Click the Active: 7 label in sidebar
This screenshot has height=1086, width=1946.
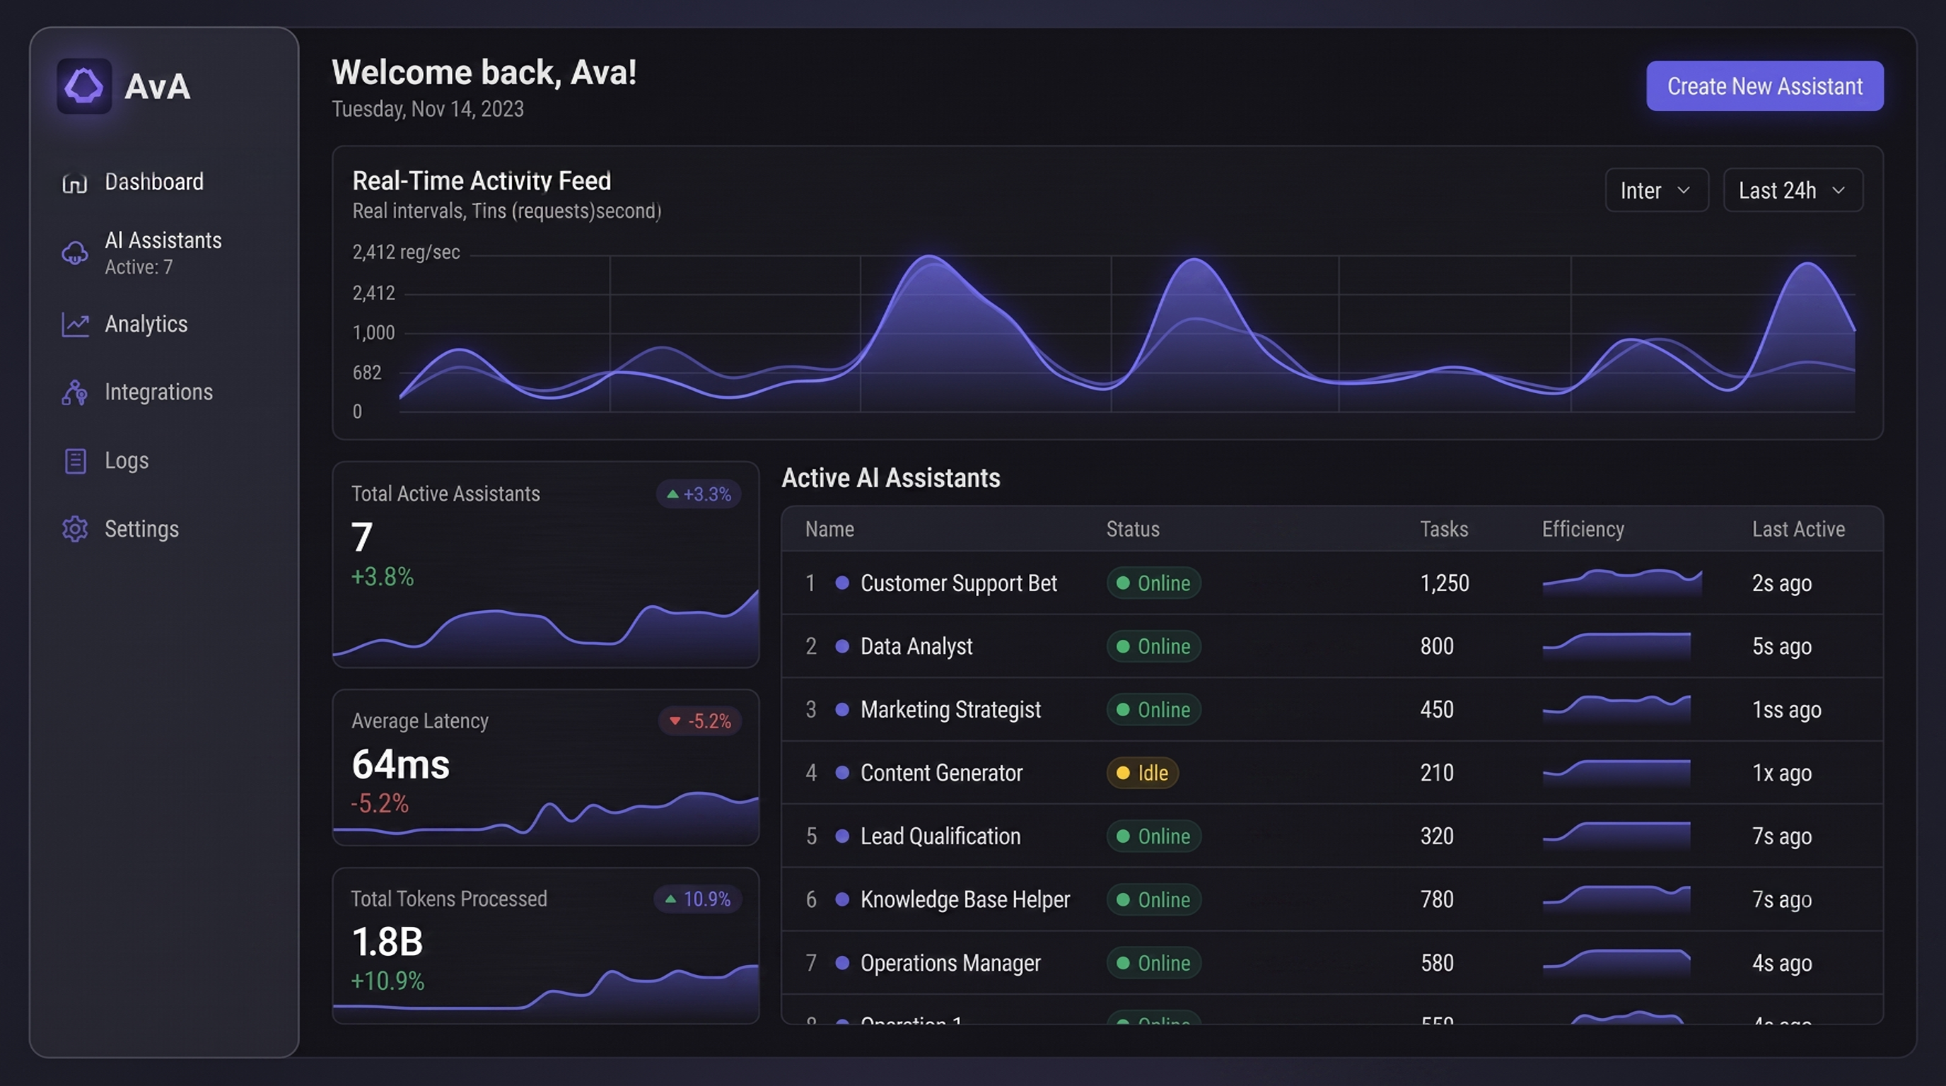click(x=139, y=267)
